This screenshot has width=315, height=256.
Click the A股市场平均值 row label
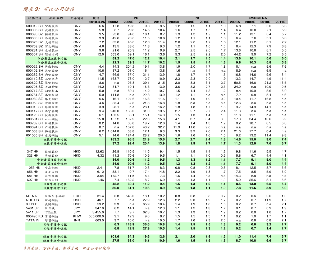pyautogui.click(x=56, y=139)
